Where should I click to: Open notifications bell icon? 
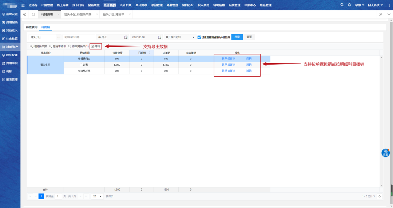349,5
